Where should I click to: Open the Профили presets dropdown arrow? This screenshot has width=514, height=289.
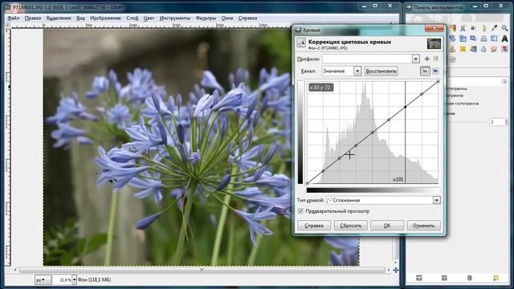(x=416, y=59)
